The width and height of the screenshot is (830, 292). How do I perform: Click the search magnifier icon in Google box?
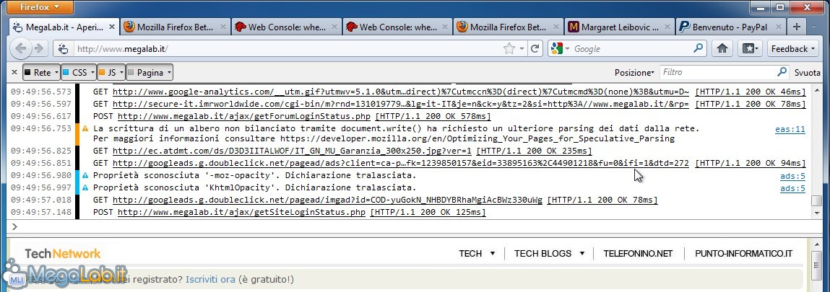coord(699,48)
